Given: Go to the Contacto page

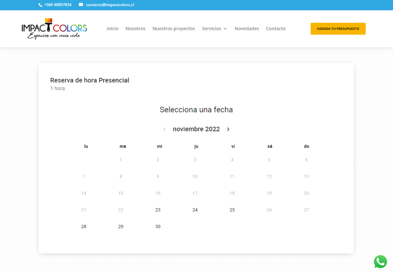Looking at the screenshot, I should click(x=275, y=29).
